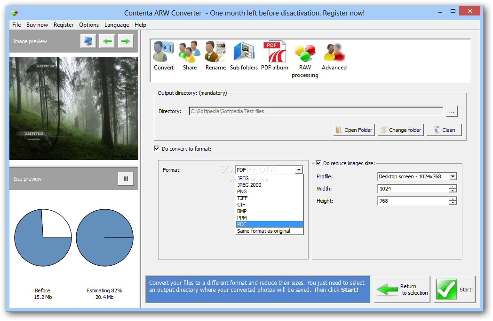The height and width of the screenshot is (321, 493).
Task: Select highlighted PDF in format list
Action: coord(270,224)
